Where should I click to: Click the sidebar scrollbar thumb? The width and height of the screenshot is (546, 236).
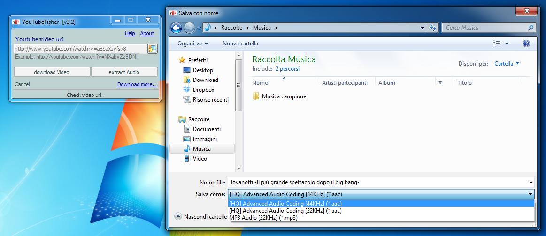coord(238,85)
